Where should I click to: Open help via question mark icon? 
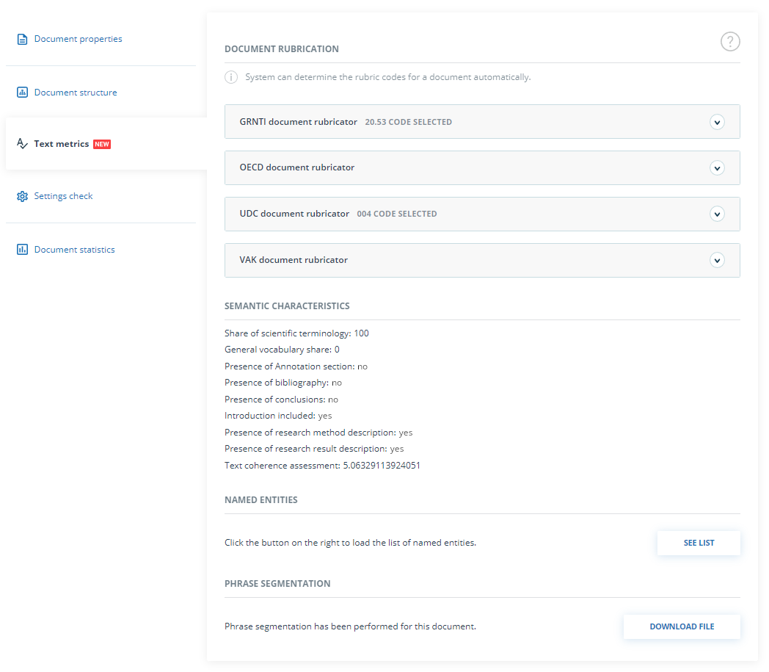[730, 42]
